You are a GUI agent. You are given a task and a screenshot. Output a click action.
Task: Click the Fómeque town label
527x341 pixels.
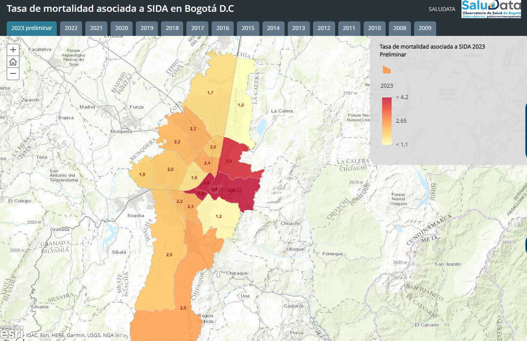coord(333,254)
